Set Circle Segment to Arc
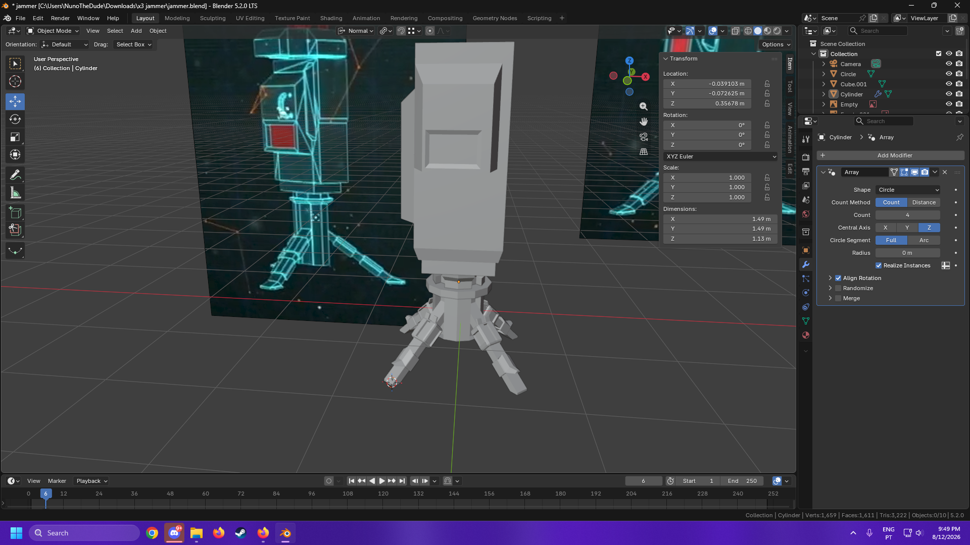The width and height of the screenshot is (970, 545). coord(924,240)
